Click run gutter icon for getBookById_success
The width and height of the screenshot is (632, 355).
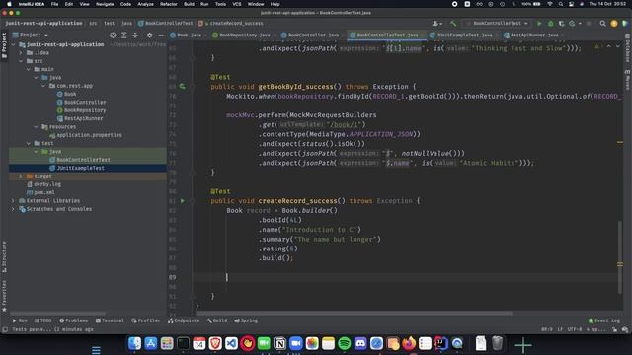pos(182,86)
